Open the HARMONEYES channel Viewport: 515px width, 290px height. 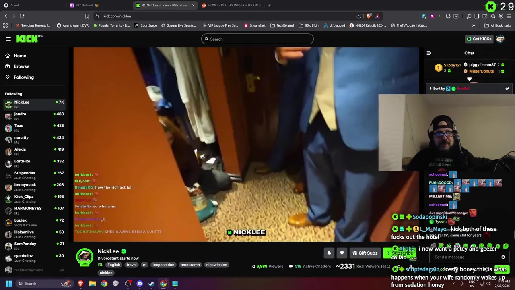[35, 211]
